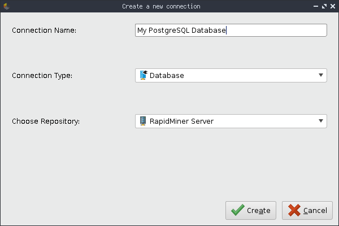The height and width of the screenshot is (226, 339).
Task: Click the 'Connection Name:' label
Action: [44, 30]
